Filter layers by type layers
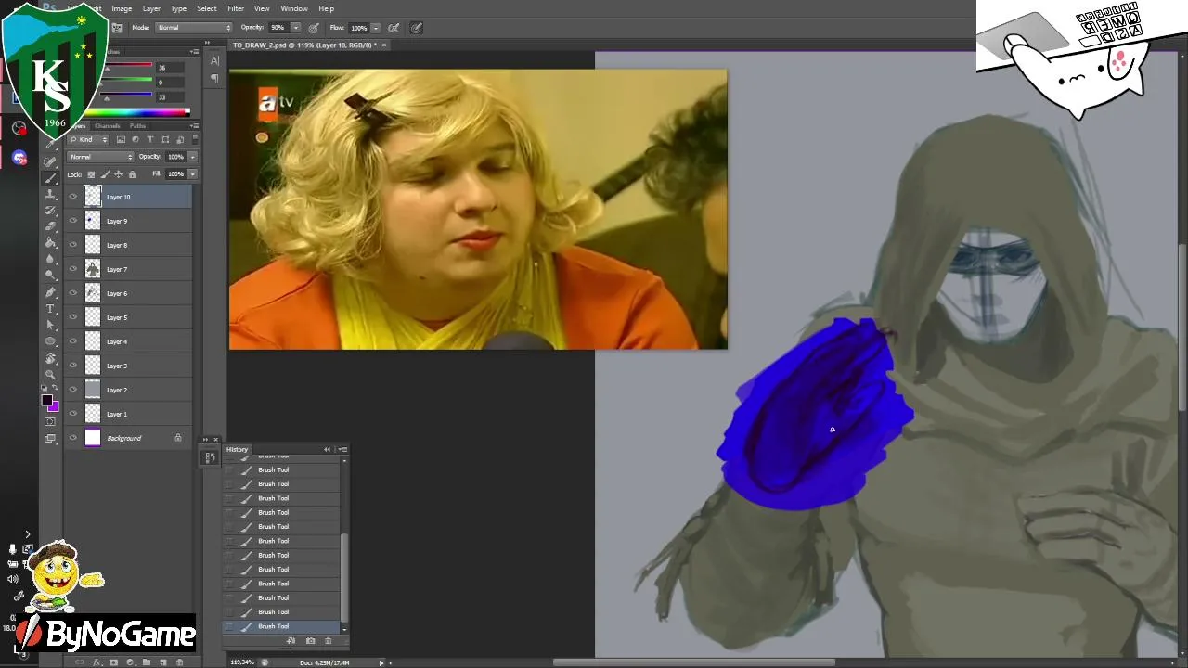This screenshot has width=1188, height=668. 150,139
